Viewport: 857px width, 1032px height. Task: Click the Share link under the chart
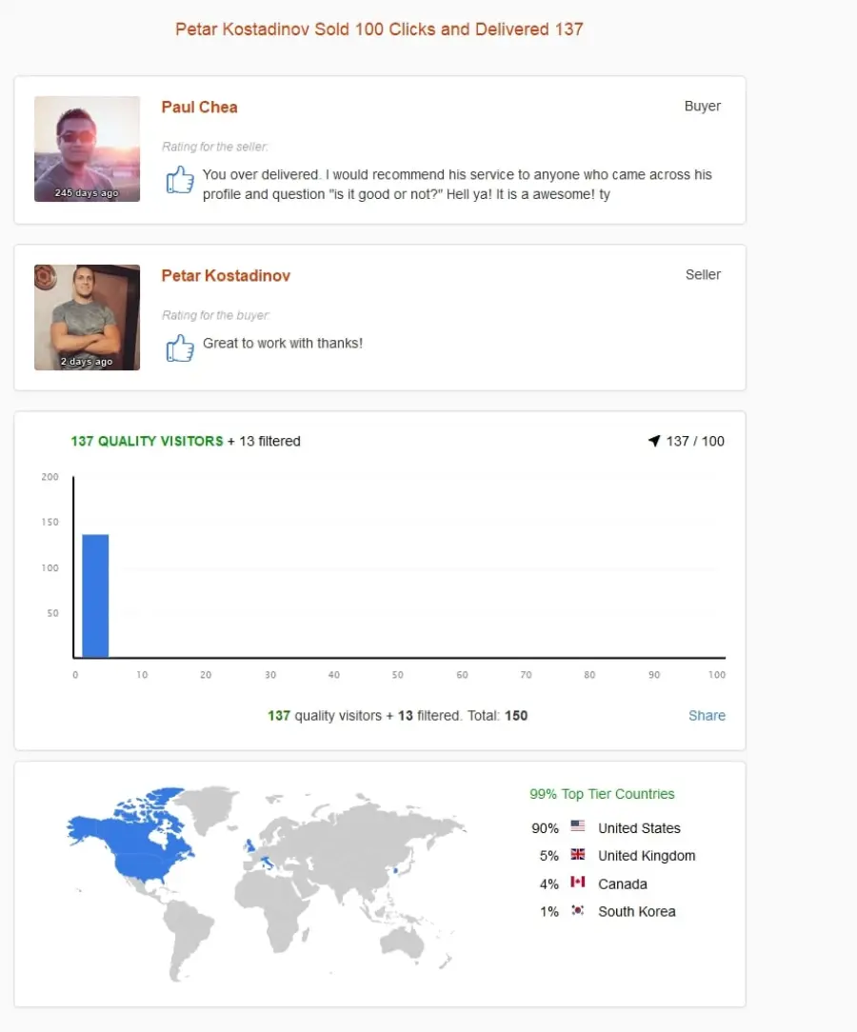coord(707,715)
